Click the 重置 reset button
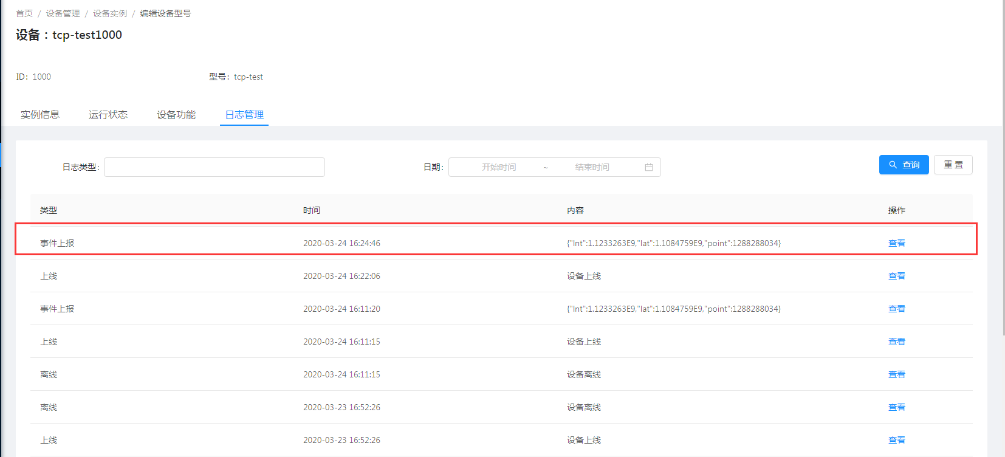1005x457 pixels. 953,165
